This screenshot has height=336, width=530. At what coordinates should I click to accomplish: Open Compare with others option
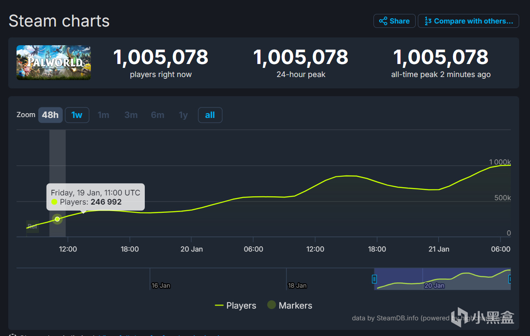468,21
